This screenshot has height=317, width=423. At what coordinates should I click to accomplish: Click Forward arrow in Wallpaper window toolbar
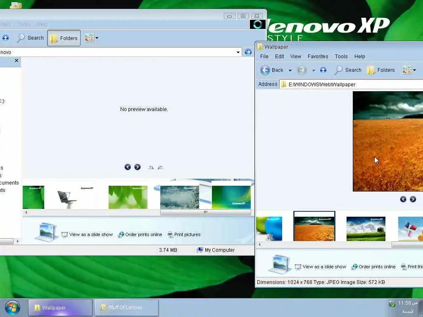(x=302, y=70)
